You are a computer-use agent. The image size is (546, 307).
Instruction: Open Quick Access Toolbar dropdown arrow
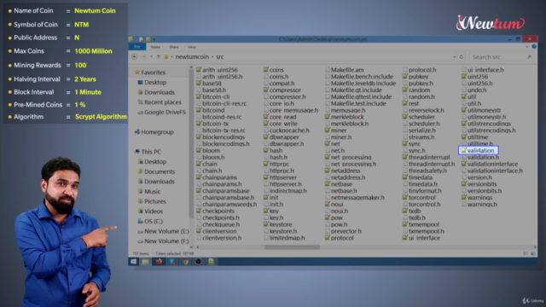click(x=154, y=39)
